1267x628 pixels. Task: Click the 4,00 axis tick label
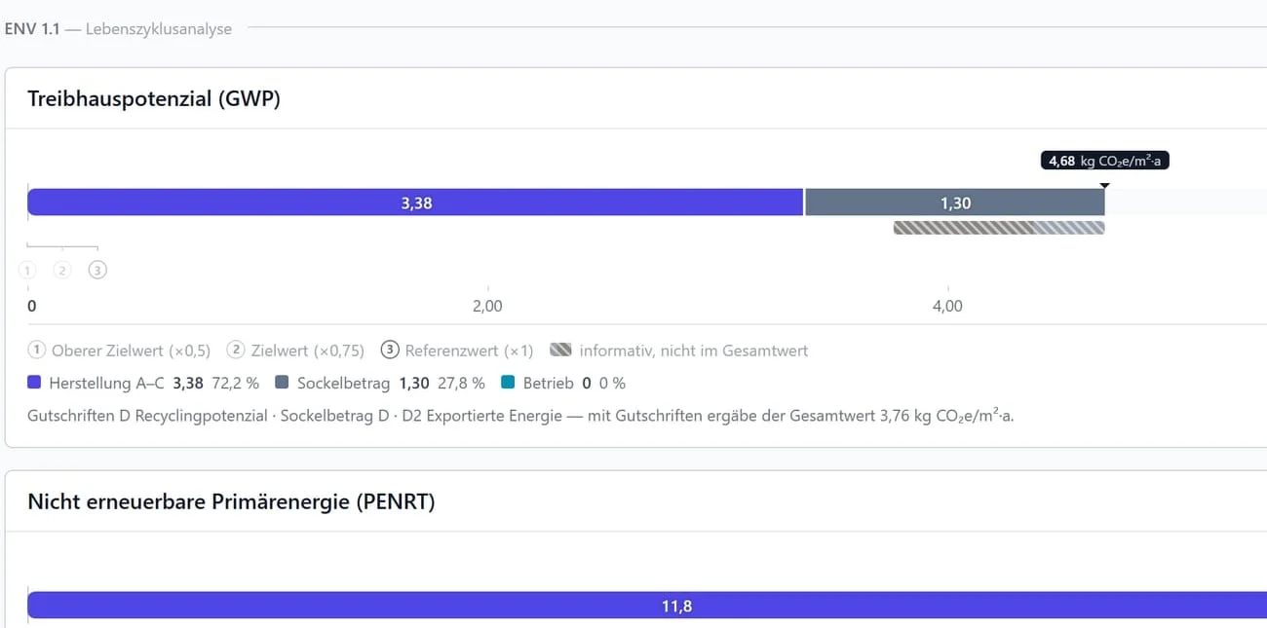(947, 306)
